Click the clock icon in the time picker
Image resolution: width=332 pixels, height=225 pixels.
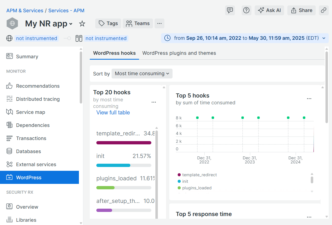click(x=168, y=38)
